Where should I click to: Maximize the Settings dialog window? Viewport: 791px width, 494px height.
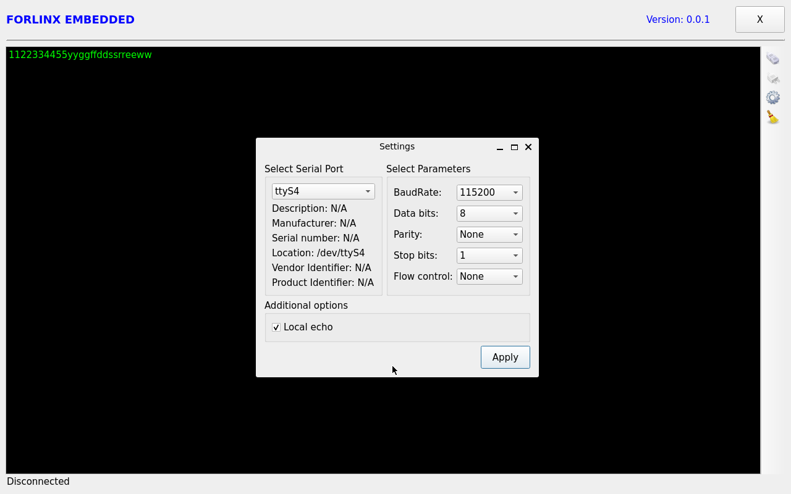click(x=514, y=147)
